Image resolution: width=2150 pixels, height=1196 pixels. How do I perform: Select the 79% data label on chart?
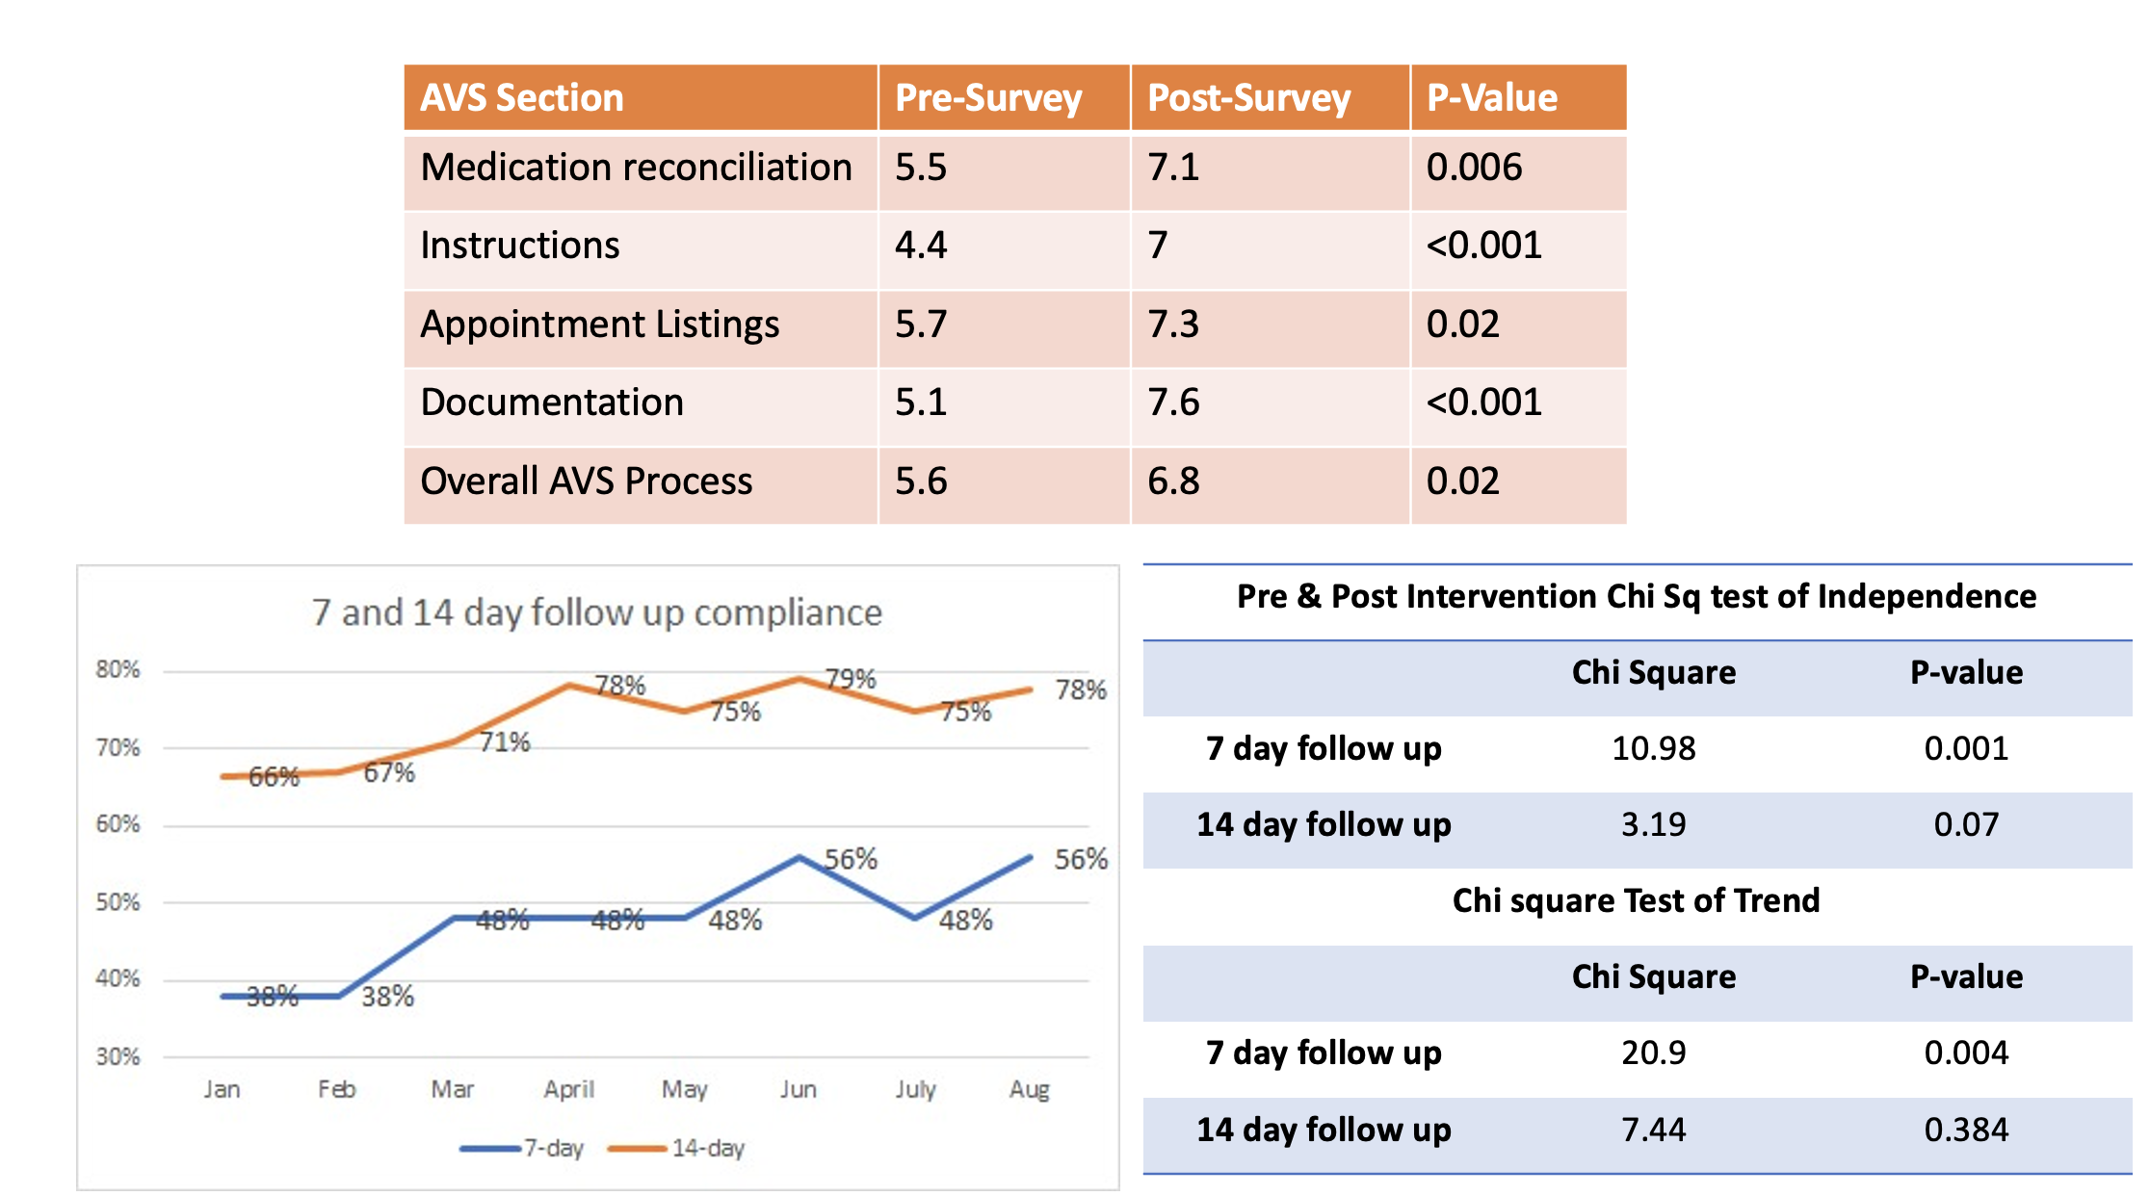851,679
